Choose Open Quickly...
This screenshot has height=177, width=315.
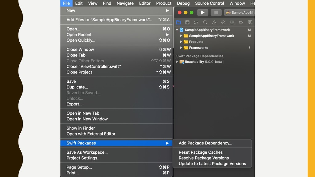[x=117, y=40]
